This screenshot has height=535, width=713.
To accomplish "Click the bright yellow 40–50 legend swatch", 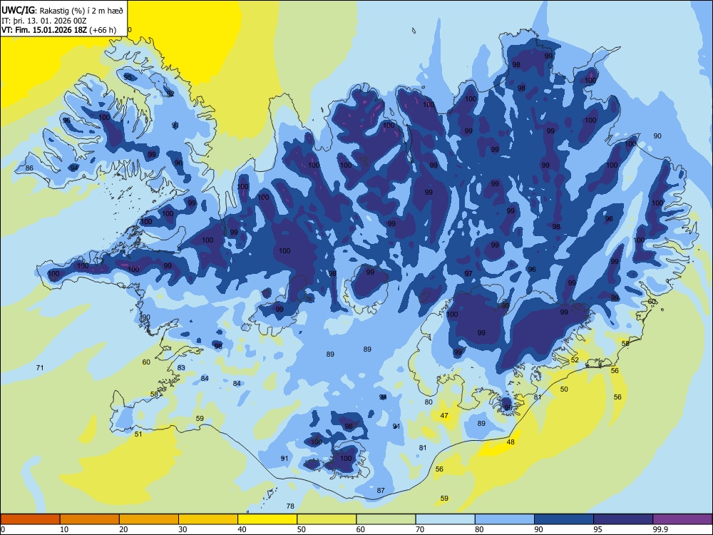I will pos(267,519).
